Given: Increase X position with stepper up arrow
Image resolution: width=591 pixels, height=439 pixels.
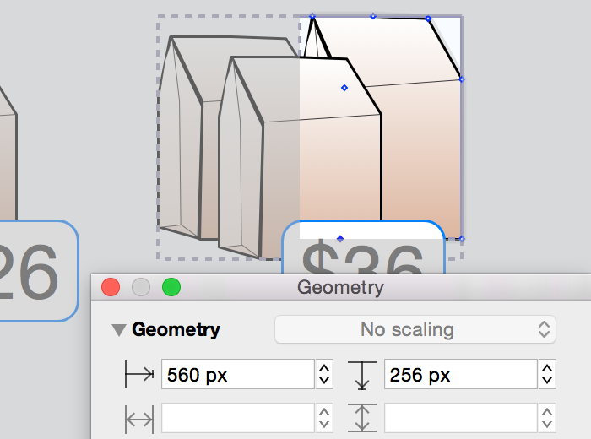Looking at the screenshot, I should pos(324,368).
